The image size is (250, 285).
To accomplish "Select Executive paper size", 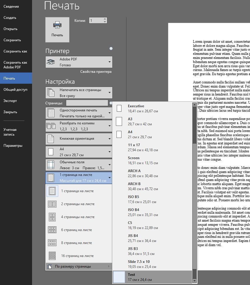I will pyautogui.click(x=152, y=108).
